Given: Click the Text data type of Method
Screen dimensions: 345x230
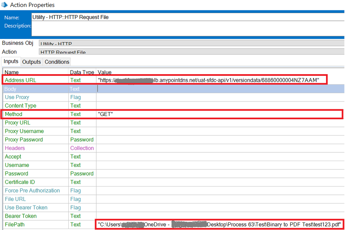Looking at the screenshot, I should point(76,114).
